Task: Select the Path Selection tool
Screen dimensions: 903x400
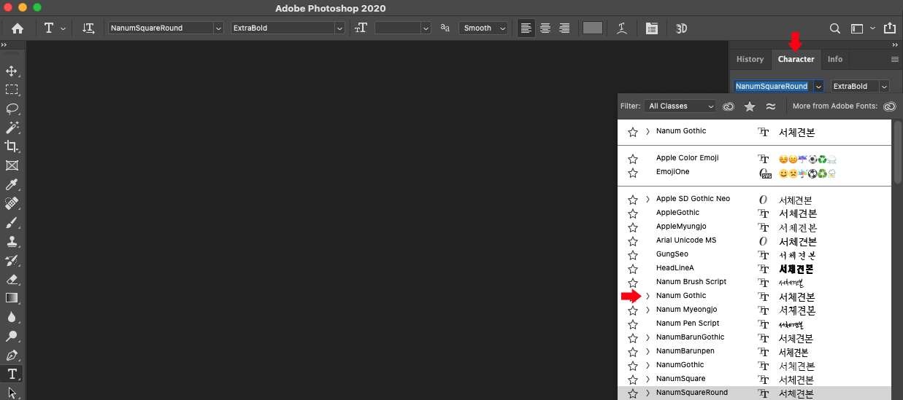Action: point(12,392)
